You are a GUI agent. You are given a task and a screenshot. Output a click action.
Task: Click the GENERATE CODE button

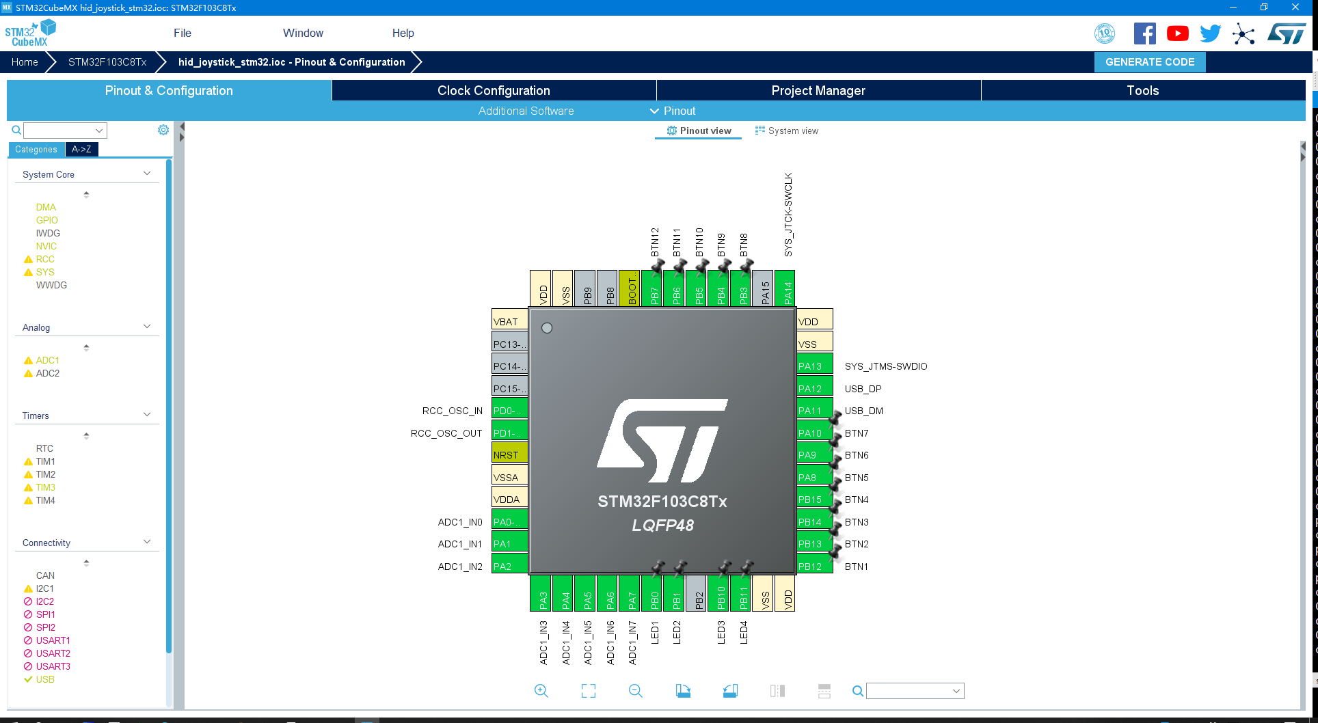(1150, 62)
